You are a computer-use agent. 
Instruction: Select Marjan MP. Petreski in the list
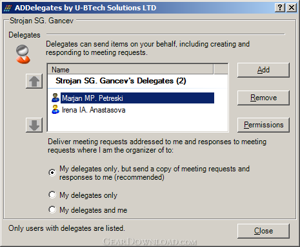137,98
